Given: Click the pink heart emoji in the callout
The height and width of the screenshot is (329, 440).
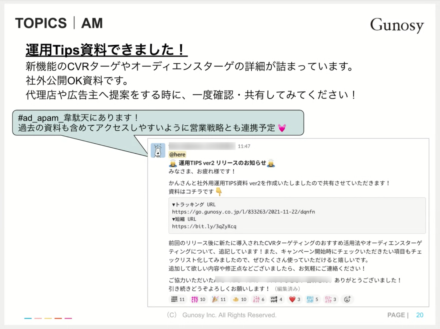Looking at the screenshot, I should pos(282,128).
